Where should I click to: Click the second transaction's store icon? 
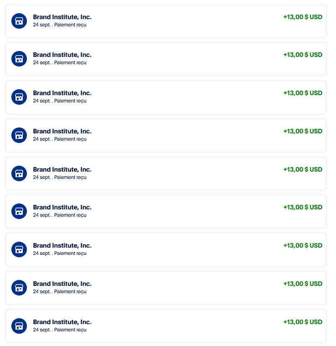tap(19, 59)
